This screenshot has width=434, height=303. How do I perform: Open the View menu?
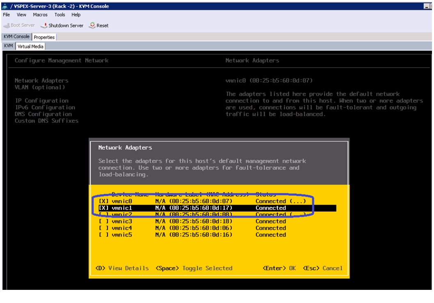coord(21,15)
